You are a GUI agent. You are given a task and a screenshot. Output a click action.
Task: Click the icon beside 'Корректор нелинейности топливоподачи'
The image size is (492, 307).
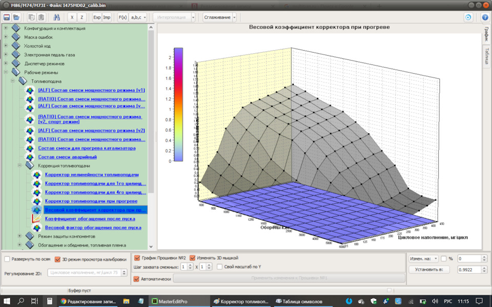pyautogui.click(x=37, y=175)
